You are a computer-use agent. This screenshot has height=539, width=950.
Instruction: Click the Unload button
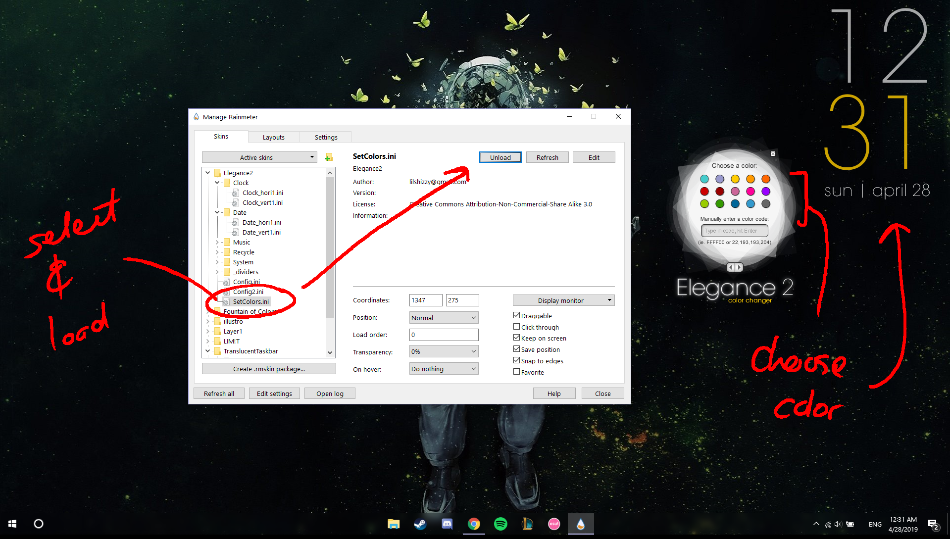point(500,157)
